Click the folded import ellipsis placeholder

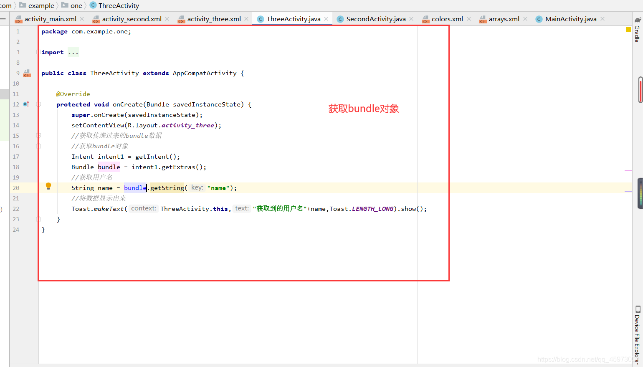[x=73, y=52]
